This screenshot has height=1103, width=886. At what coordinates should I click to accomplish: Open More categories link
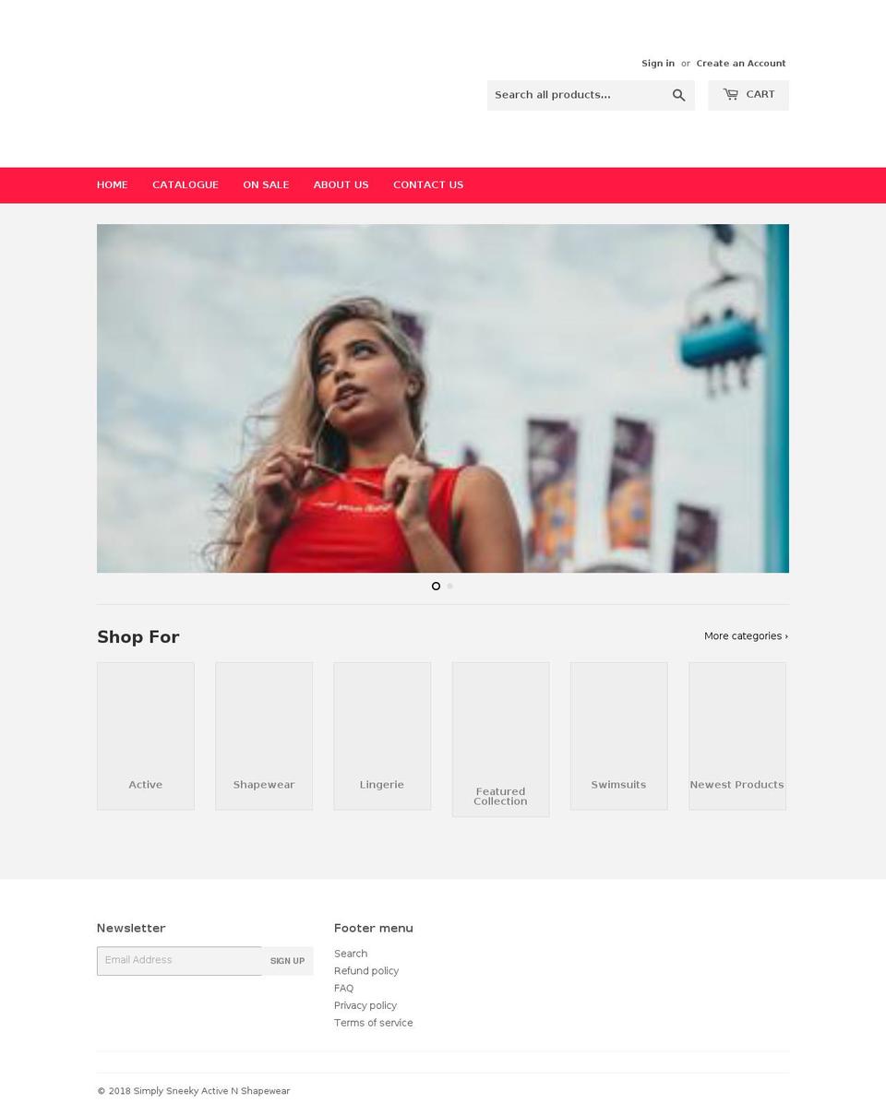(746, 636)
